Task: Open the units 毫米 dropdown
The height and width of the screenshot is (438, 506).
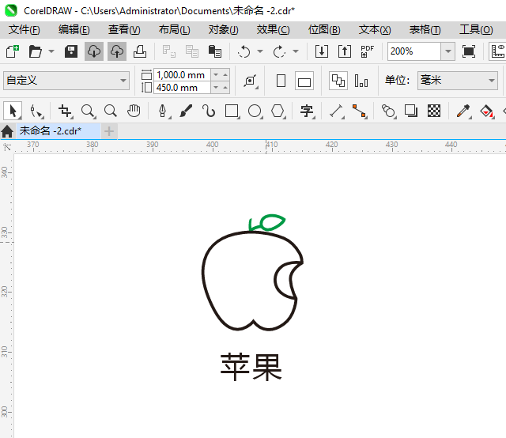Action: coord(458,81)
